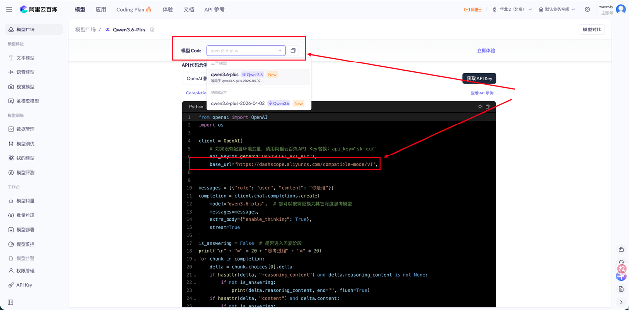Open the 模型 Code combo box
629x310 pixels.
tap(246, 50)
